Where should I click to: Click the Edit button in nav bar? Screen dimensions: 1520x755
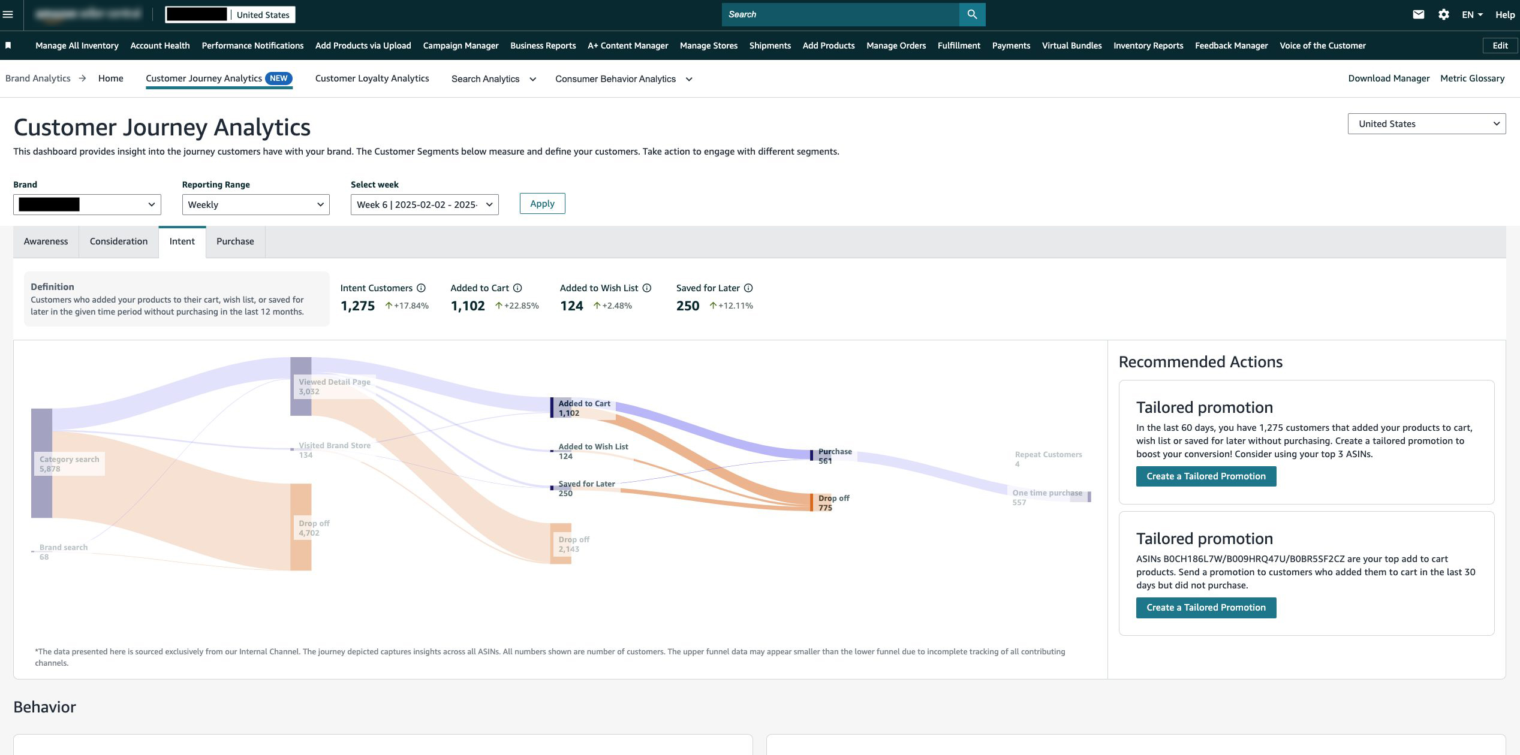tap(1500, 46)
